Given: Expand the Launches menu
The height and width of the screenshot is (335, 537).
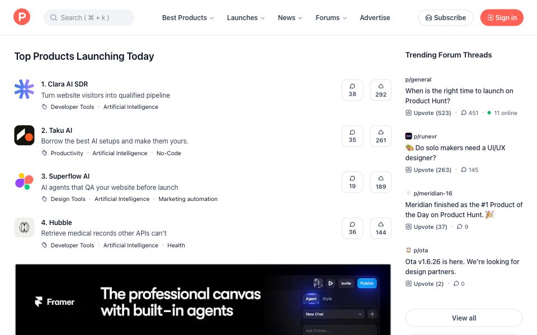Looking at the screenshot, I should click(246, 17).
